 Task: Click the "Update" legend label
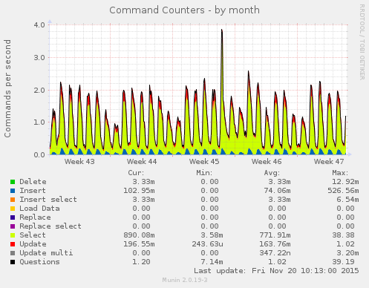[33, 244]
